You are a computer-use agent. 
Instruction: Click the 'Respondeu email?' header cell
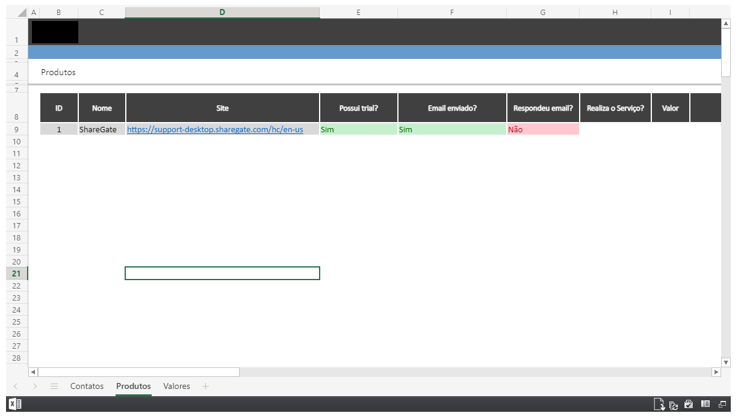(x=543, y=108)
